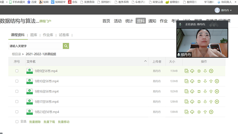Cloud-download 9月23日56节.mp4
Image resolution: width=238 pixels, height=134 pixels.
tap(192, 112)
